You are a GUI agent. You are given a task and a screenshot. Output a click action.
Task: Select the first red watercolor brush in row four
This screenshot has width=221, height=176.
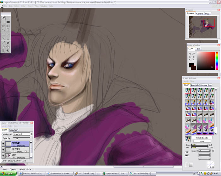click(x=188, y=108)
